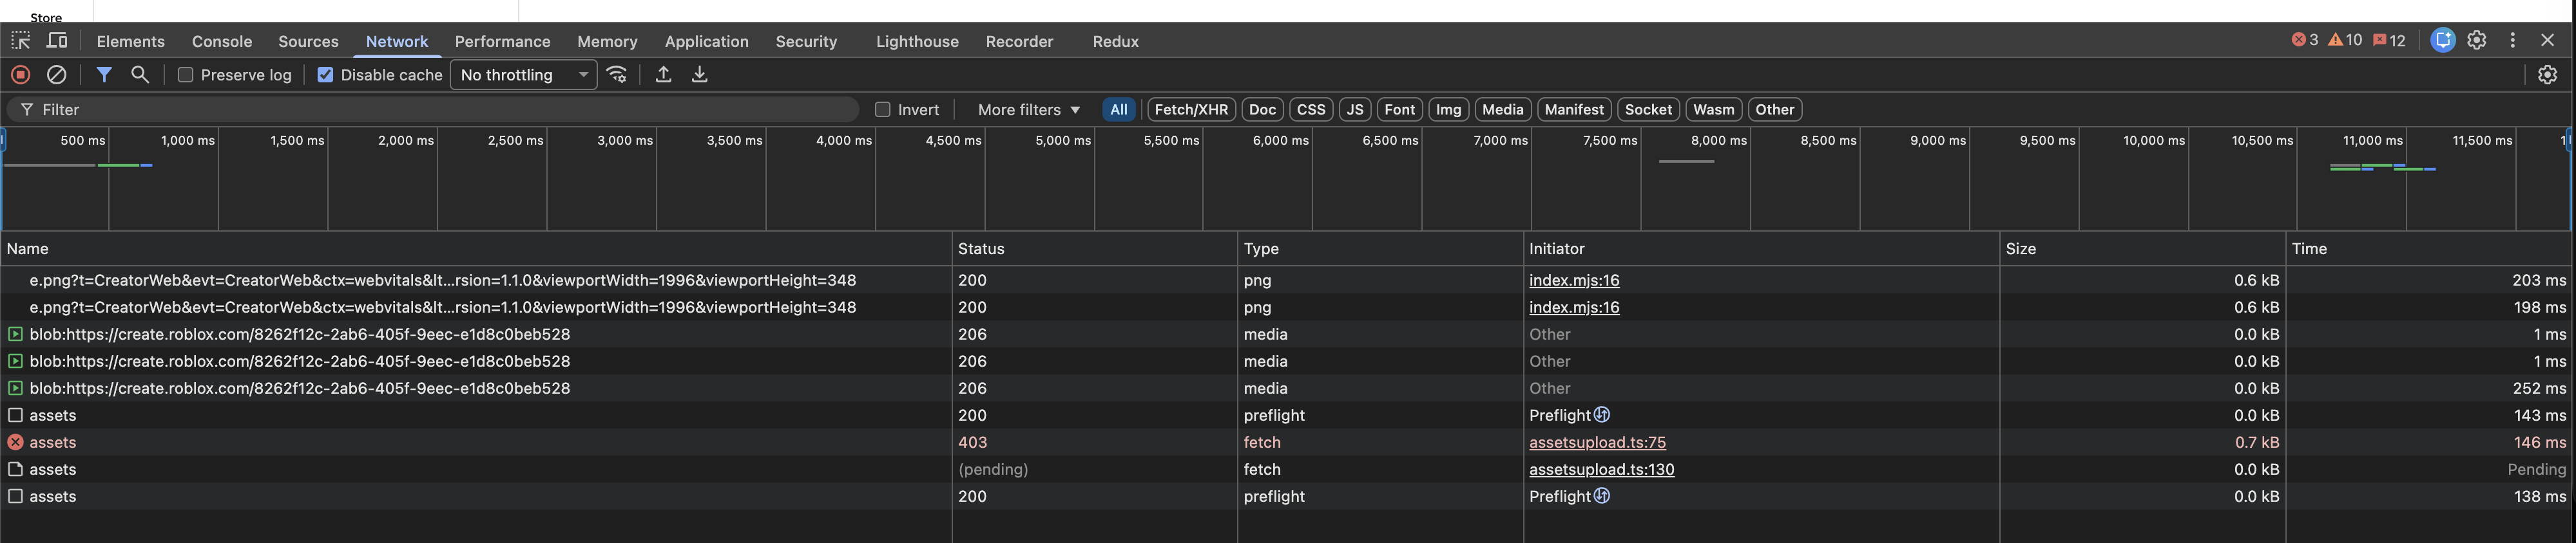This screenshot has width=2576, height=543.
Task: Open the assetsupload.ts:130 initiator link
Action: [x=1601, y=469]
